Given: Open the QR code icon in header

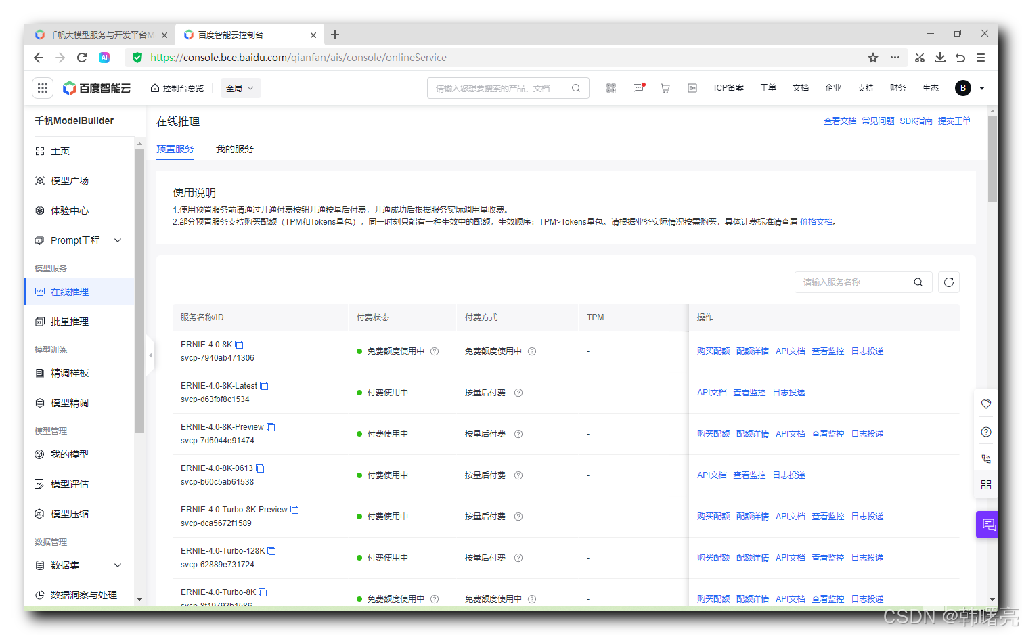Looking at the screenshot, I should [611, 88].
